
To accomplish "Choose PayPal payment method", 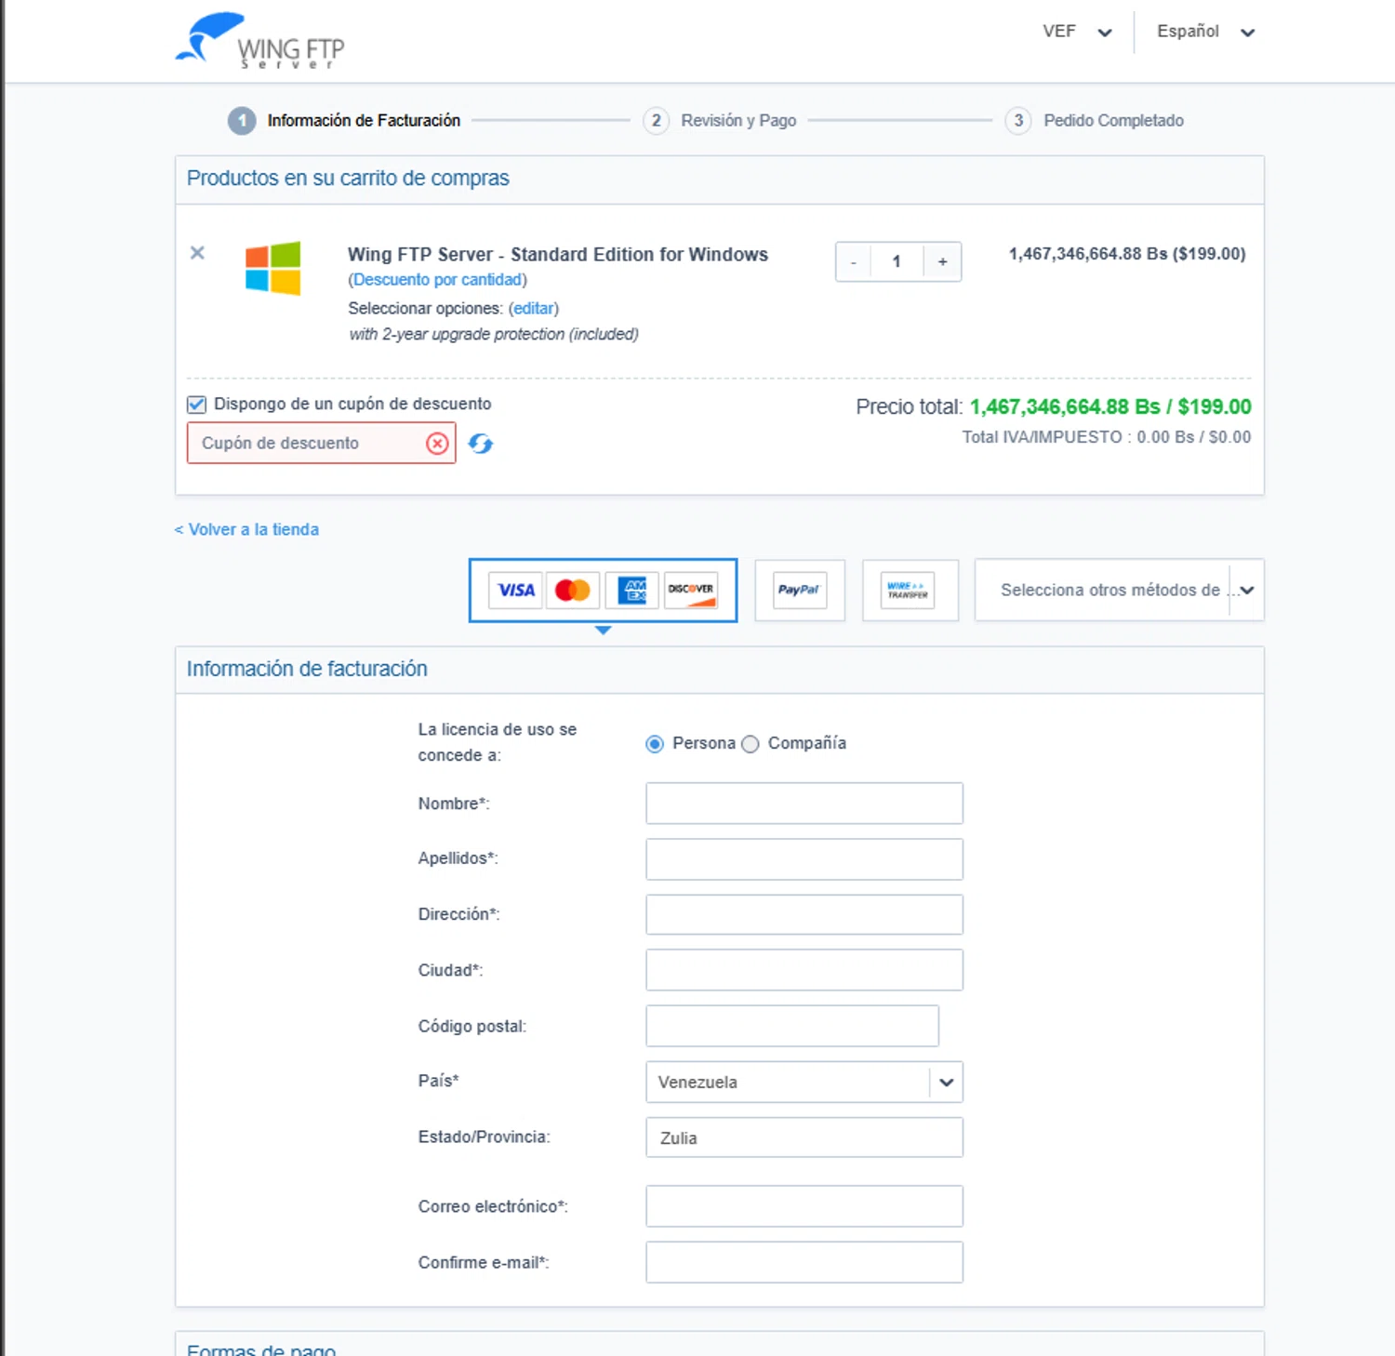I will point(800,590).
